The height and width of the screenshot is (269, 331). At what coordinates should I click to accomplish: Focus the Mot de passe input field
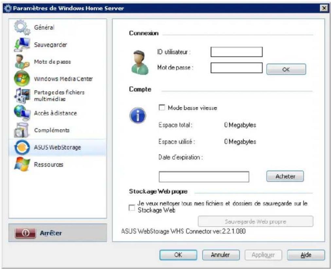236,68
